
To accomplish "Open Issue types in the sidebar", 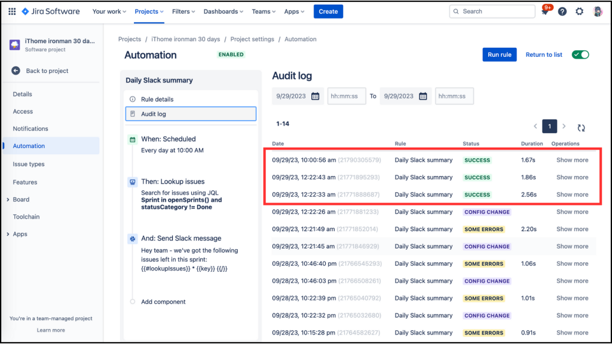I will [29, 164].
